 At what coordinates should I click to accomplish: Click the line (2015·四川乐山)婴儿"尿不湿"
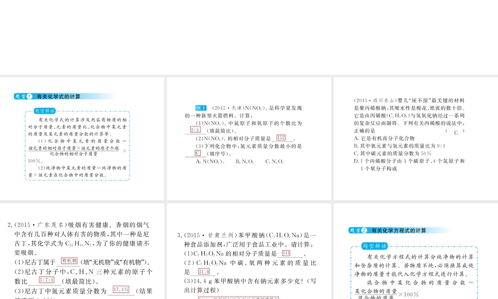coord(409,100)
